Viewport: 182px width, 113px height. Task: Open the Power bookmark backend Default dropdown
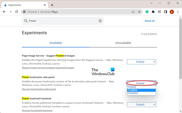tap(141, 104)
